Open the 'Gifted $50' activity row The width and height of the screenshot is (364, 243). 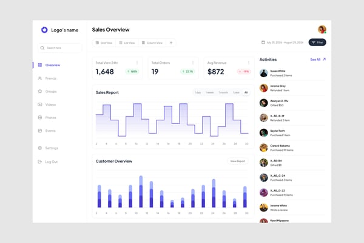pos(292,103)
